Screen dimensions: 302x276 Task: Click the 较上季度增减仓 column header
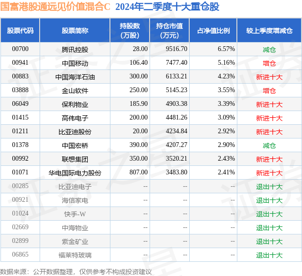[269, 30]
